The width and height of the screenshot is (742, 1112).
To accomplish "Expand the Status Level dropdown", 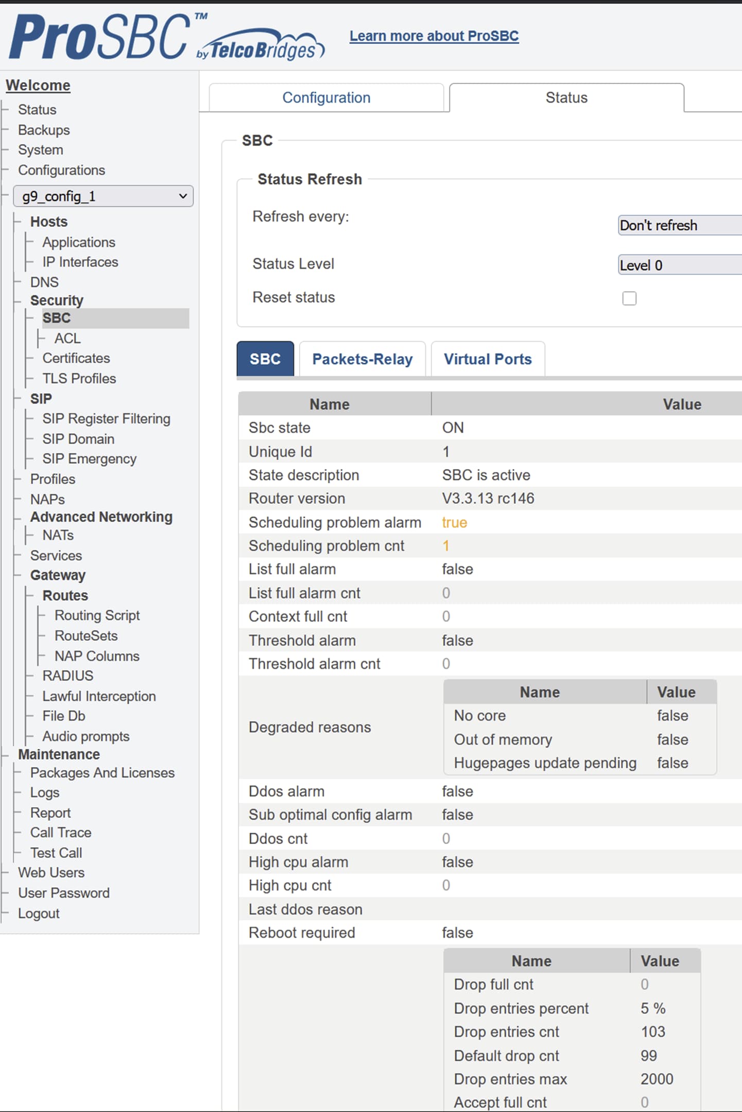I will click(679, 265).
